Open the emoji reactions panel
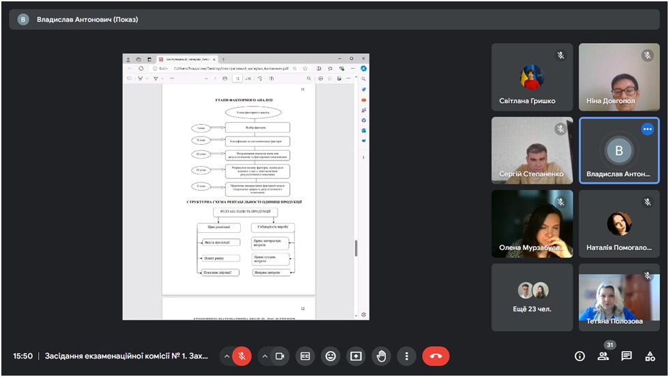669x377 pixels. [x=331, y=356]
